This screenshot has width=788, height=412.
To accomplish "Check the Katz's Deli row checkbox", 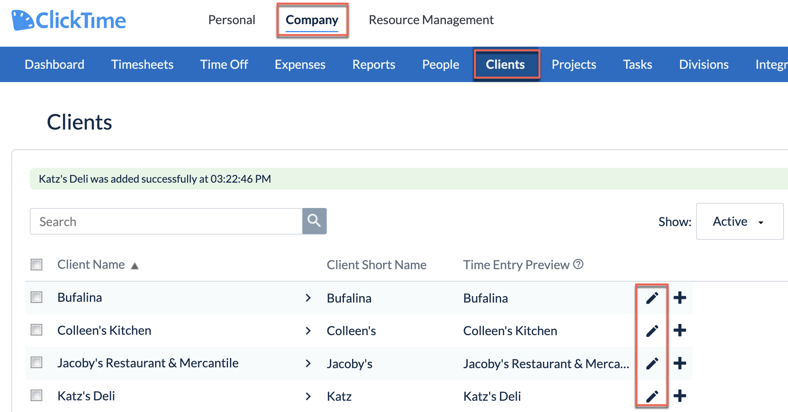I will tap(37, 396).
